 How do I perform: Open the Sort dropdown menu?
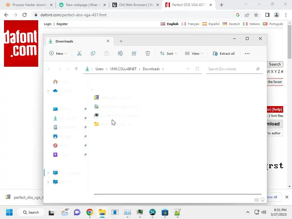click(x=168, y=53)
